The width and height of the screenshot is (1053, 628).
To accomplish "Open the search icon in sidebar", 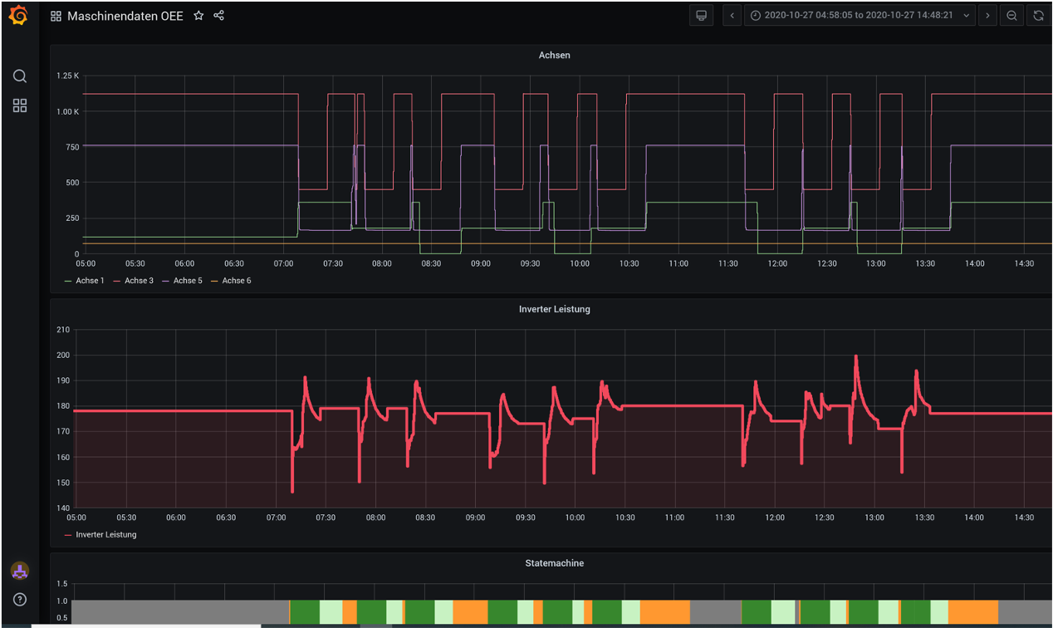I will [20, 76].
